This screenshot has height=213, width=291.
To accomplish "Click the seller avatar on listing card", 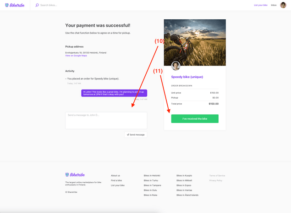I will point(176,66).
